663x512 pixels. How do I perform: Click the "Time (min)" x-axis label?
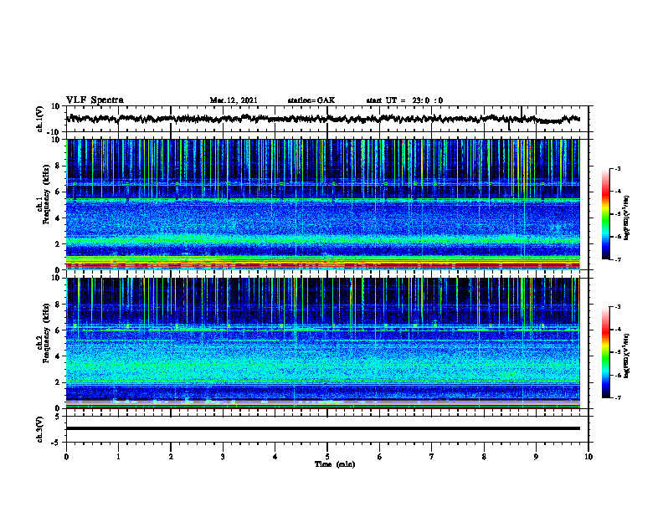tap(335, 464)
